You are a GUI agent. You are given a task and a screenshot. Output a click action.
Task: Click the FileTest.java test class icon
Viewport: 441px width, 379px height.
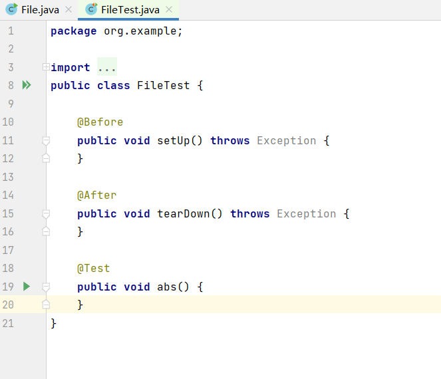point(91,9)
